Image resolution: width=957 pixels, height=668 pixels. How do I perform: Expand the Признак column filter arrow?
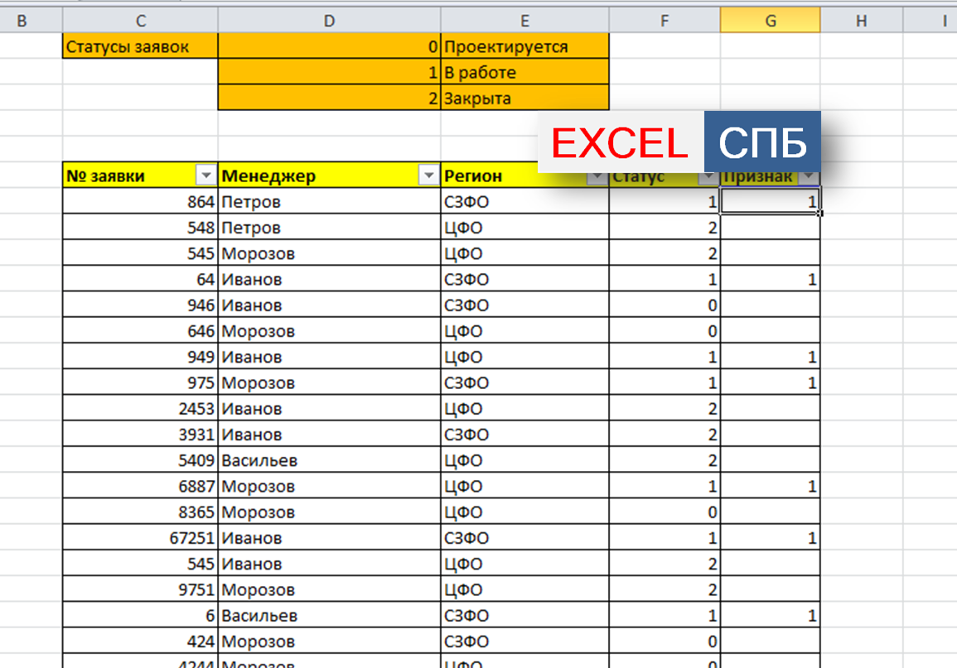click(x=810, y=178)
